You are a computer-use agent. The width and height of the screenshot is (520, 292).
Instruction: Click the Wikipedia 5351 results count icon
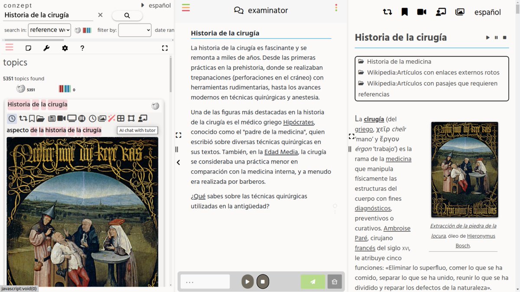click(21, 89)
